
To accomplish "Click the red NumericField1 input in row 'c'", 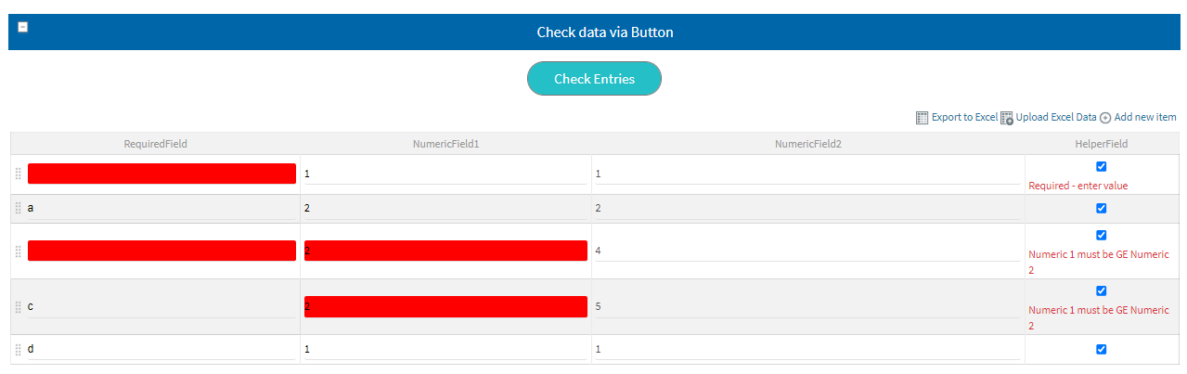I will pyautogui.click(x=445, y=306).
